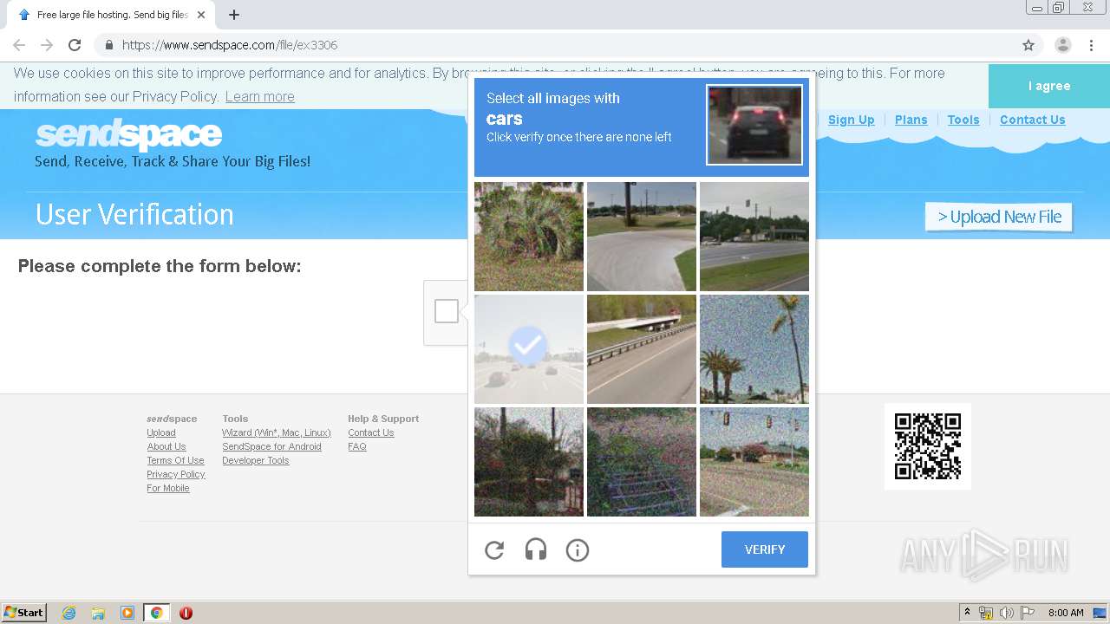
Task: Open Windows Start menu
Action: click(24, 613)
